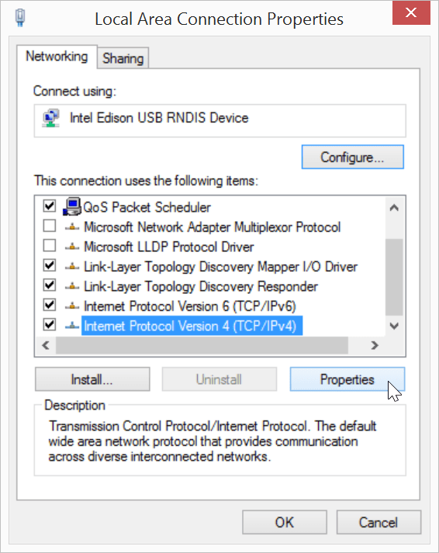Click the Multiplexor Protocol item icon
This screenshot has height=553, width=439.
tap(72, 227)
